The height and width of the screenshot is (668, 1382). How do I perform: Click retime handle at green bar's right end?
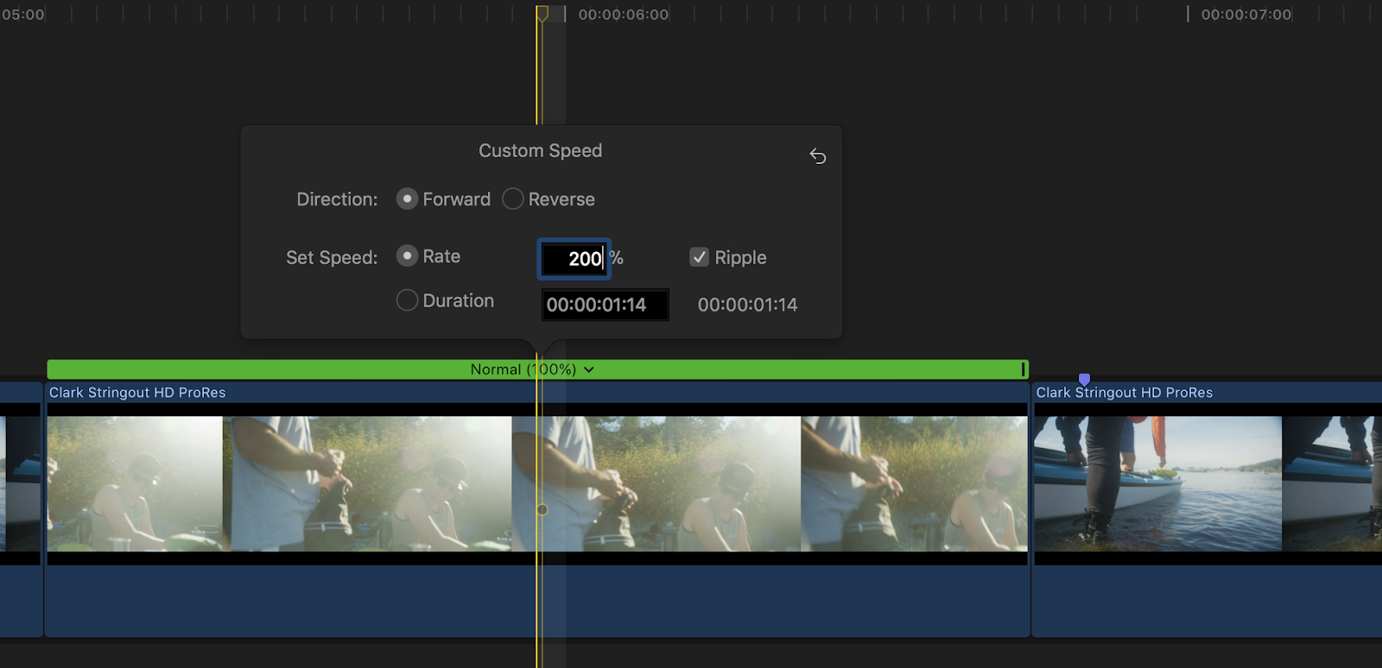(1023, 369)
